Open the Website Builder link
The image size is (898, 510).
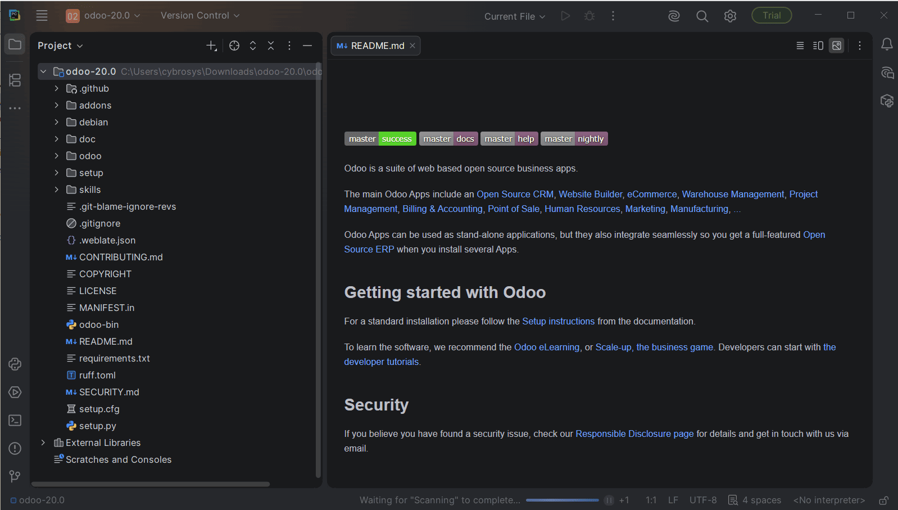click(591, 194)
